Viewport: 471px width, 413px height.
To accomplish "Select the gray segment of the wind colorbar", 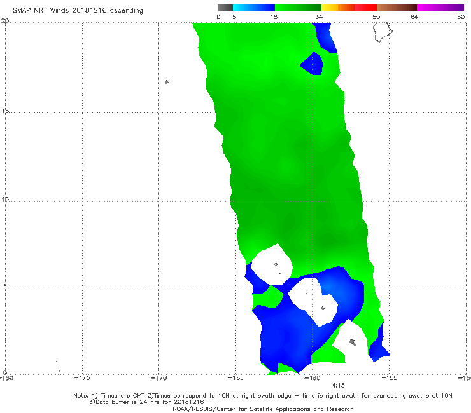I will click(x=225, y=8).
